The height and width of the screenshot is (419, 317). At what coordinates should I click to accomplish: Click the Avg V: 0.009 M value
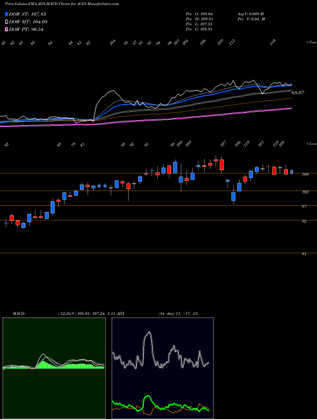(x=251, y=13)
